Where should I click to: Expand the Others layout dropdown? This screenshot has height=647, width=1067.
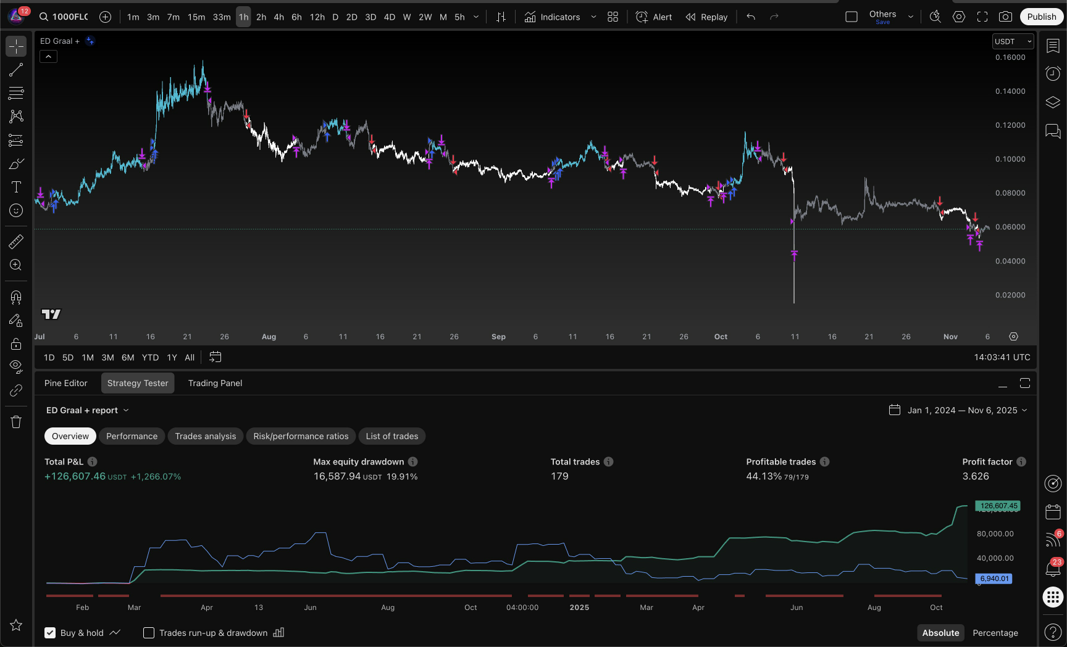910,17
